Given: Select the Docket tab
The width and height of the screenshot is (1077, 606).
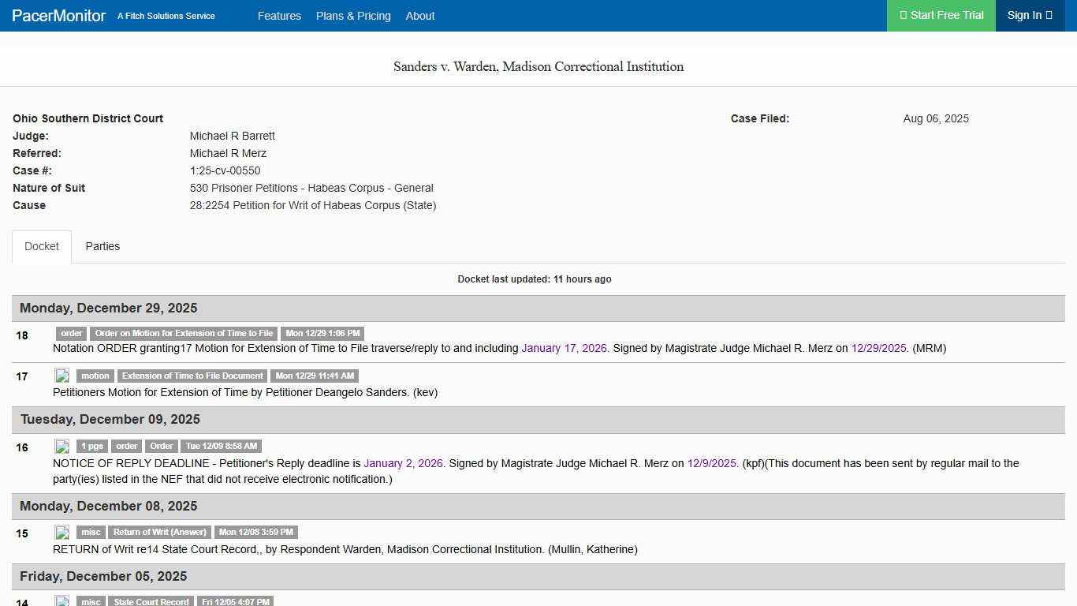Looking at the screenshot, I should [42, 246].
